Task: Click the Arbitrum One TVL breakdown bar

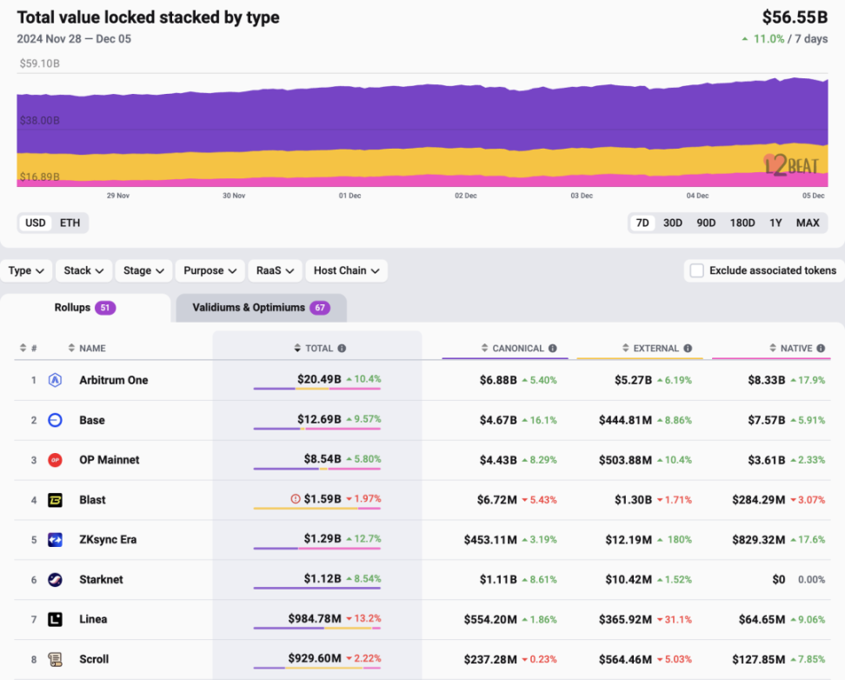Action: point(316,389)
